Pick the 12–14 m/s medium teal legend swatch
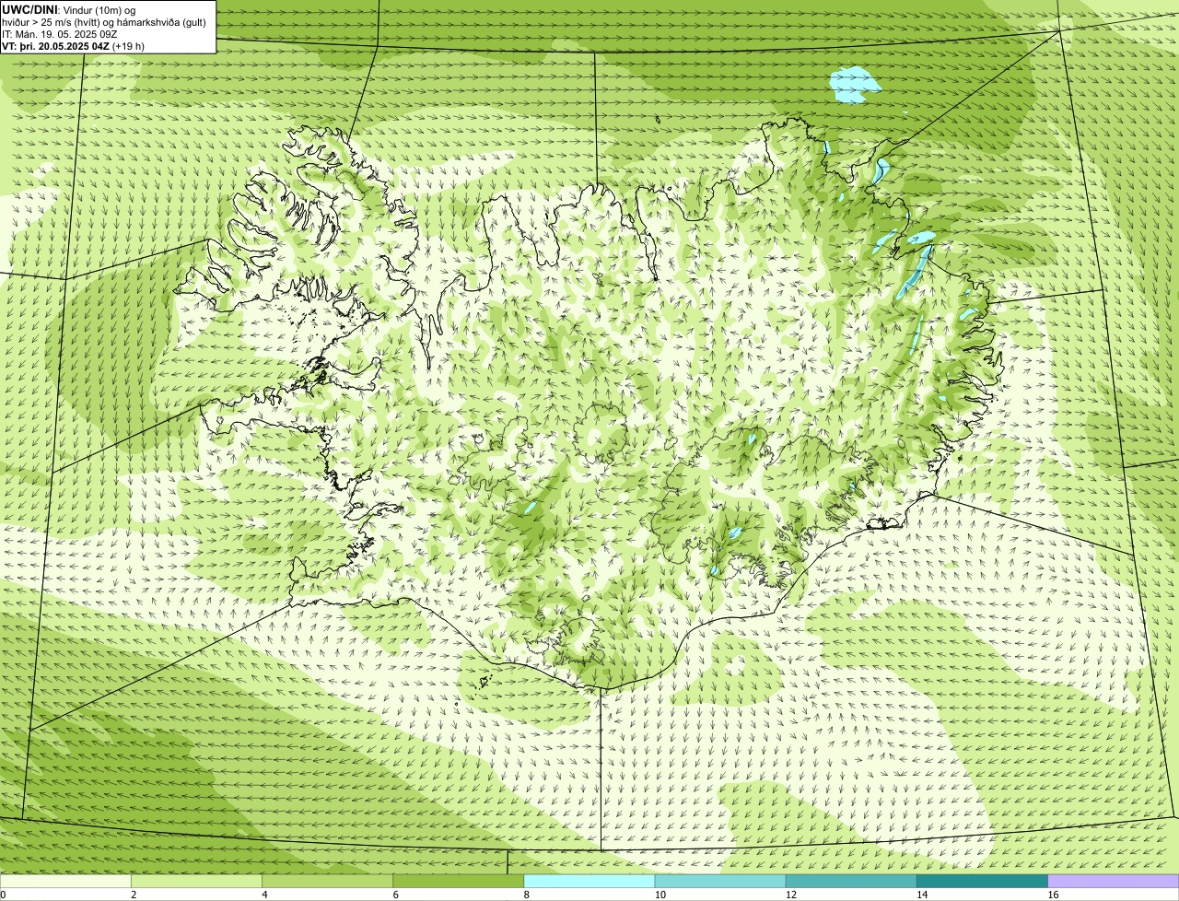Screen dimensions: 1179x901 tap(851, 882)
